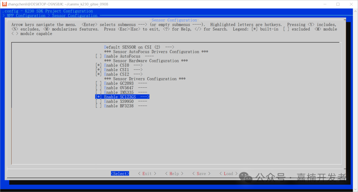Toggle the Enable CSI2 checkbox

98,74
